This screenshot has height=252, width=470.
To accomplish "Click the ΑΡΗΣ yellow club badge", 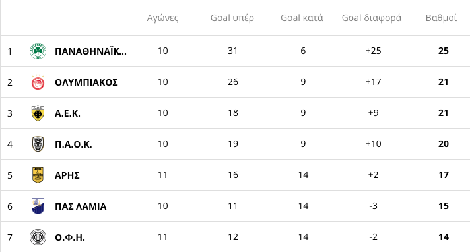I will 38,175.
